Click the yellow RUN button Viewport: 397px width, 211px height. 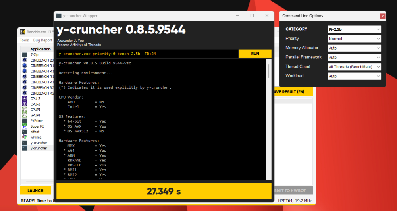pyautogui.click(x=255, y=54)
